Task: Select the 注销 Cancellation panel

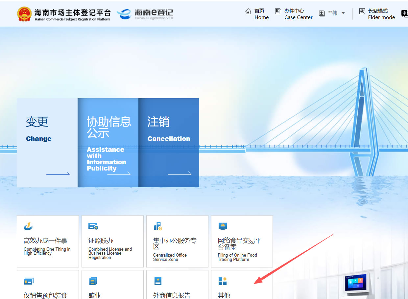Action: pyautogui.click(x=169, y=143)
